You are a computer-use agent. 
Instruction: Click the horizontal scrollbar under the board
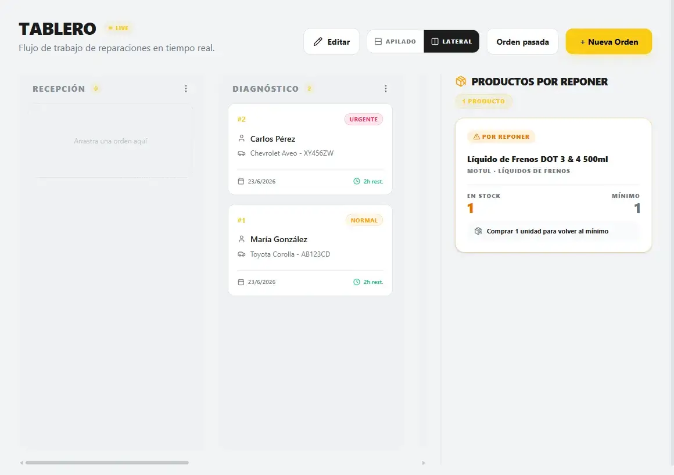[x=107, y=463]
